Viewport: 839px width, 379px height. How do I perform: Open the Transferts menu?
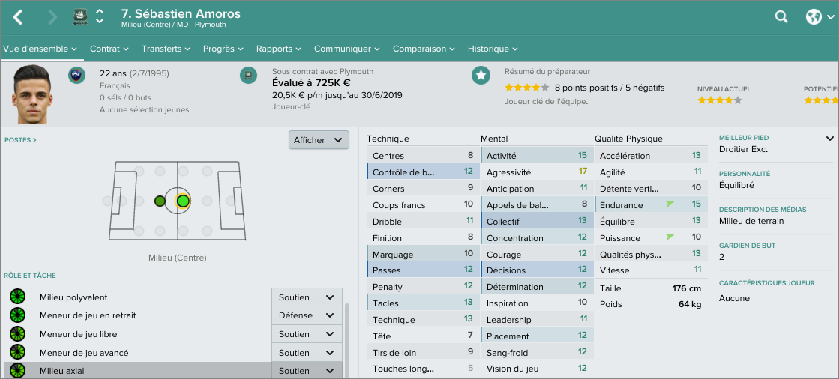pyautogui.click(x=166, y=49)
